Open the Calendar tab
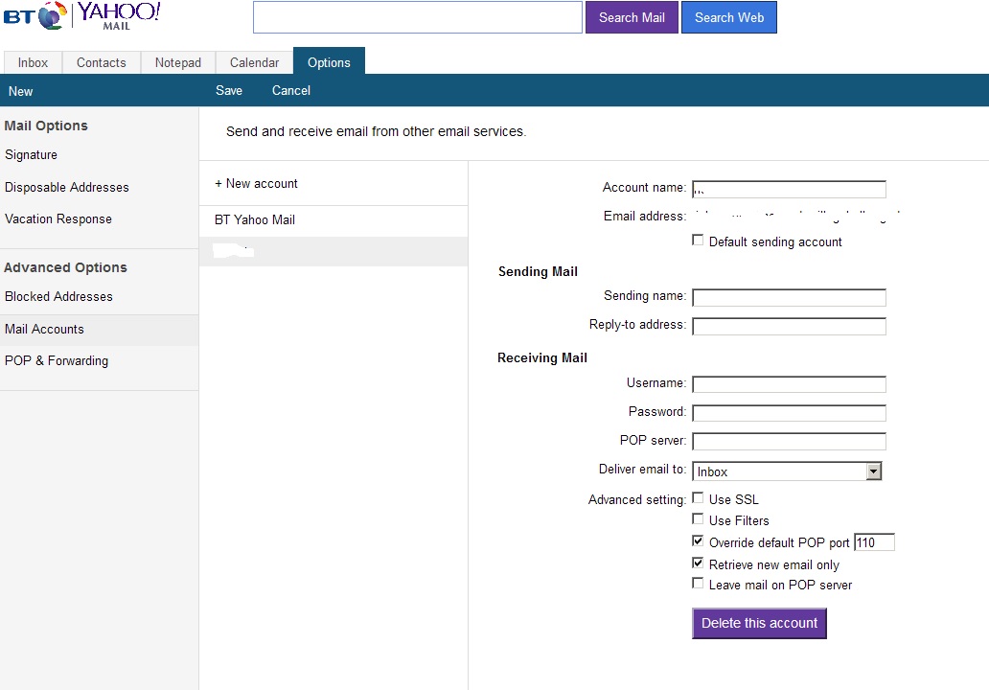Image resolution: width=989 pixels, height=690 pixels. tap(254, 63)
